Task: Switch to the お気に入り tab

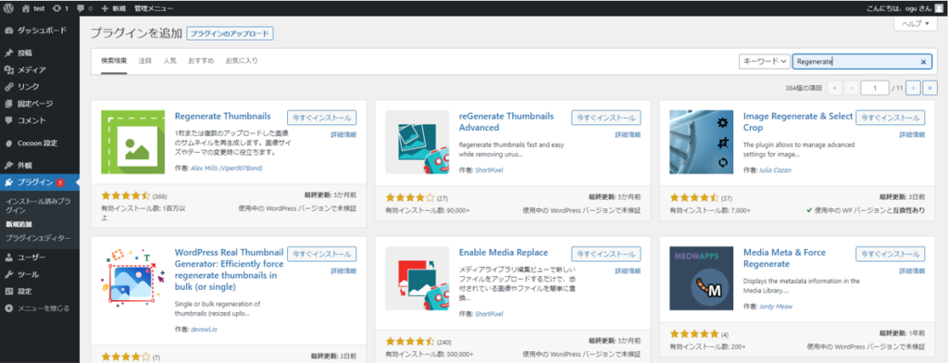Action: click(x=242, y=60)
